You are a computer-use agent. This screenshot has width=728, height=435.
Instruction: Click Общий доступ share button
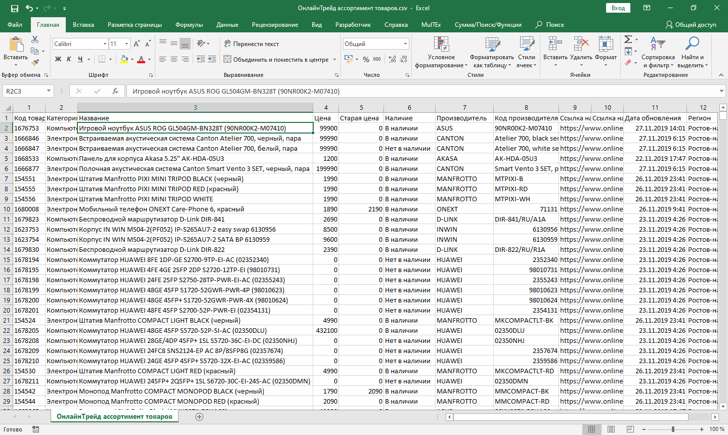pos(691,25)
